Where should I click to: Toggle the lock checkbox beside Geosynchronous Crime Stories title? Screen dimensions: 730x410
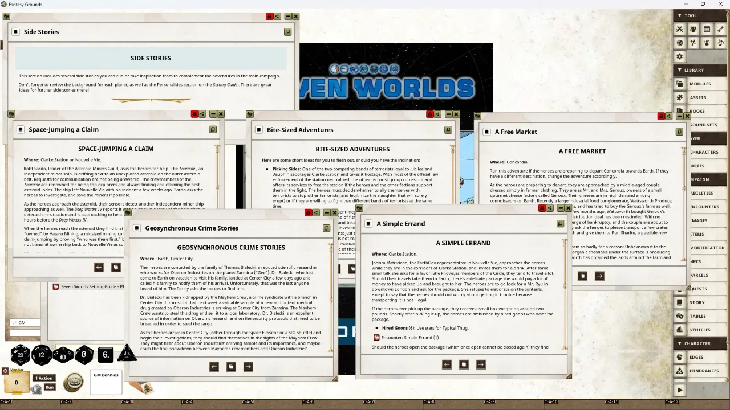[x=137, y=228]
